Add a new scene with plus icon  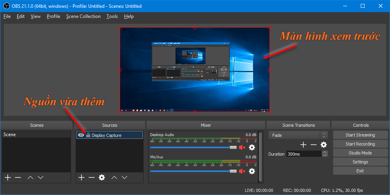pos(7,177)
